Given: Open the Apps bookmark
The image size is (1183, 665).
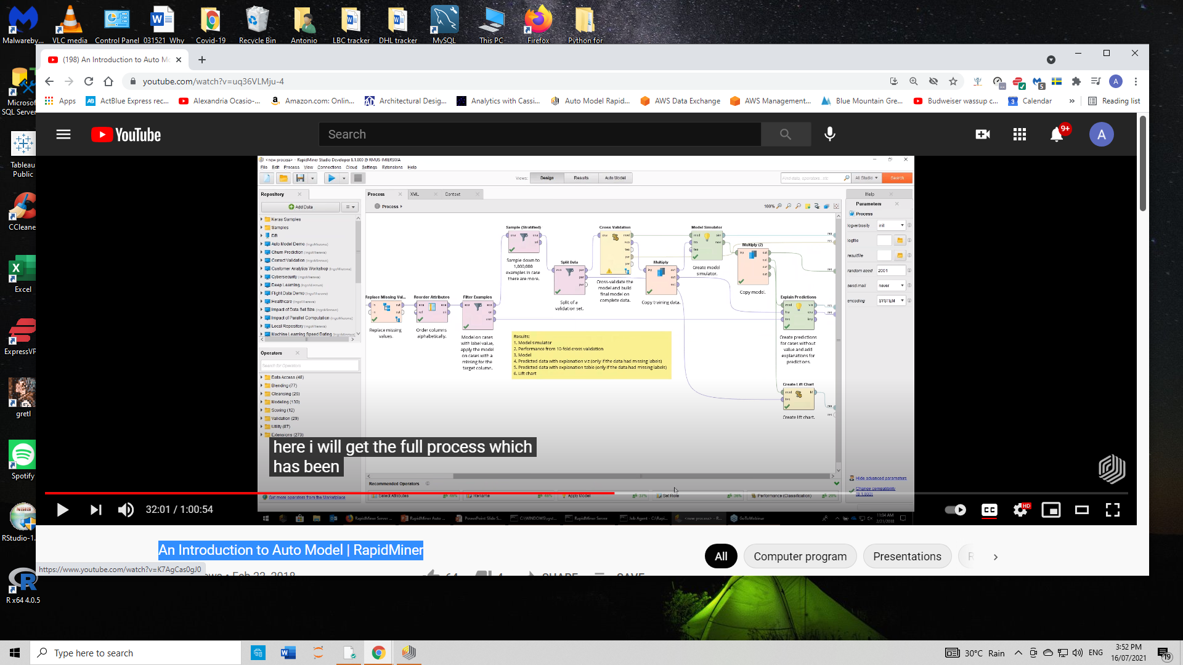Looking at the screenshot, I should [60, 101].
